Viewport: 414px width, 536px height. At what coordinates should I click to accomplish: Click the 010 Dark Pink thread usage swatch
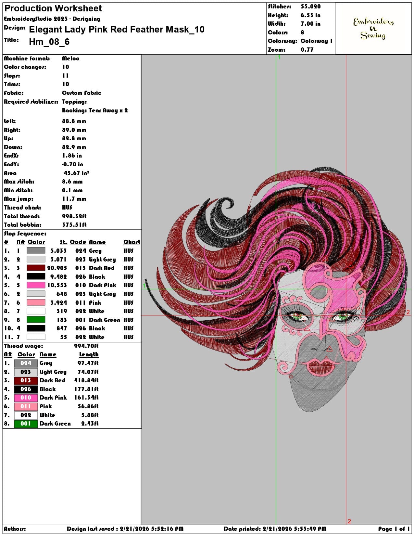(x=26, y=398)
